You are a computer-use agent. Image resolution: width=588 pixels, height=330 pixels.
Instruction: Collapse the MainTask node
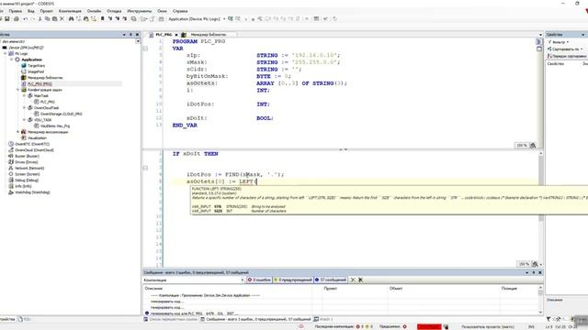25,95
